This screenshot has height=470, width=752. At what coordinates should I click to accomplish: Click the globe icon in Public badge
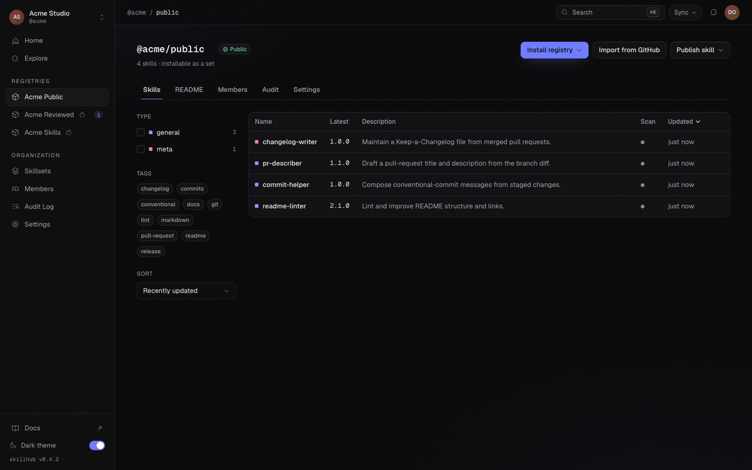click(x=226, y=50)
